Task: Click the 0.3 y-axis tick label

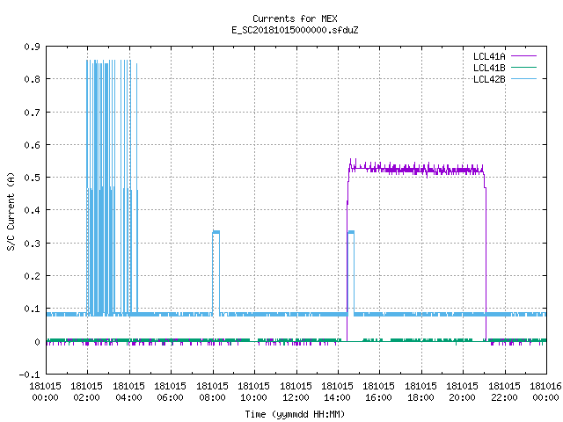Action: click(x=32, y=244)
